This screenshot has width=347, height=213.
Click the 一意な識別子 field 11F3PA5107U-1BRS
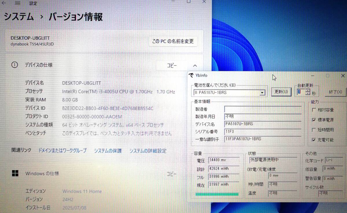[263, 139]
